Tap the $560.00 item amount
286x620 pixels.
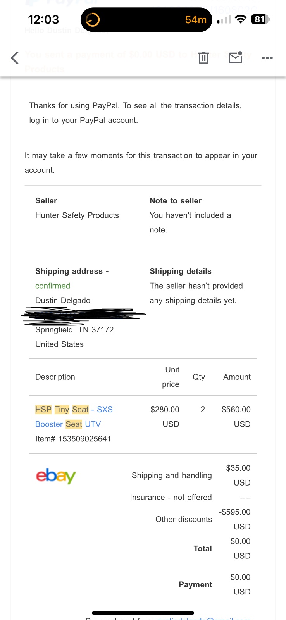236,410
